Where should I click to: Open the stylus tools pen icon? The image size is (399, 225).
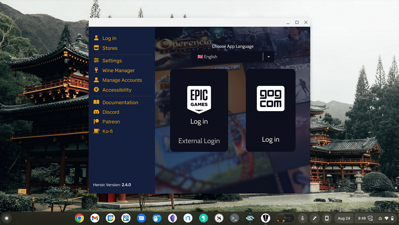pos(315,218)
